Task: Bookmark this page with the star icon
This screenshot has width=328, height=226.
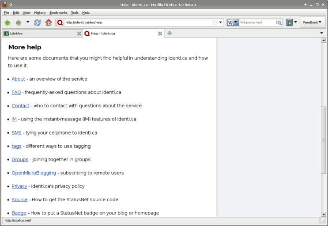Action: [x=215, y=23]
